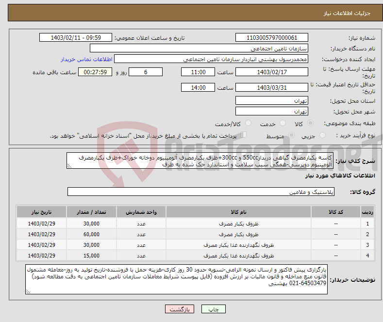Click the row 2 unit cell عدد

tap(141, 234)
